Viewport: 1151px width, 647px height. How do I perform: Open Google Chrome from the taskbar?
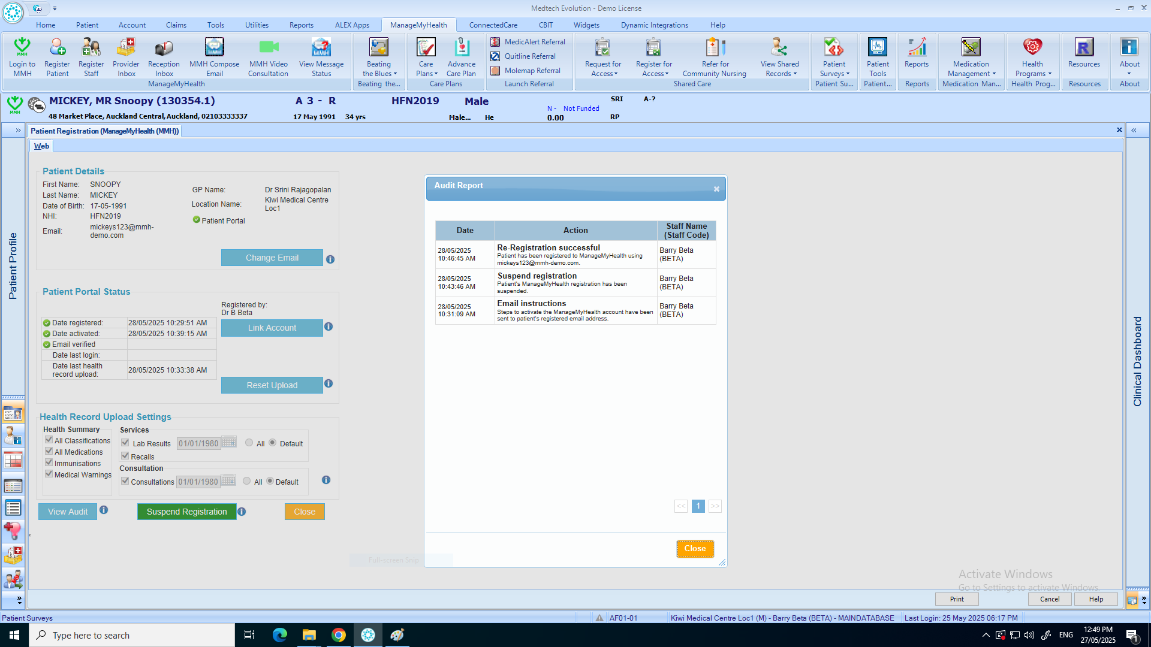pyautogui.click(x=339, y=635)
